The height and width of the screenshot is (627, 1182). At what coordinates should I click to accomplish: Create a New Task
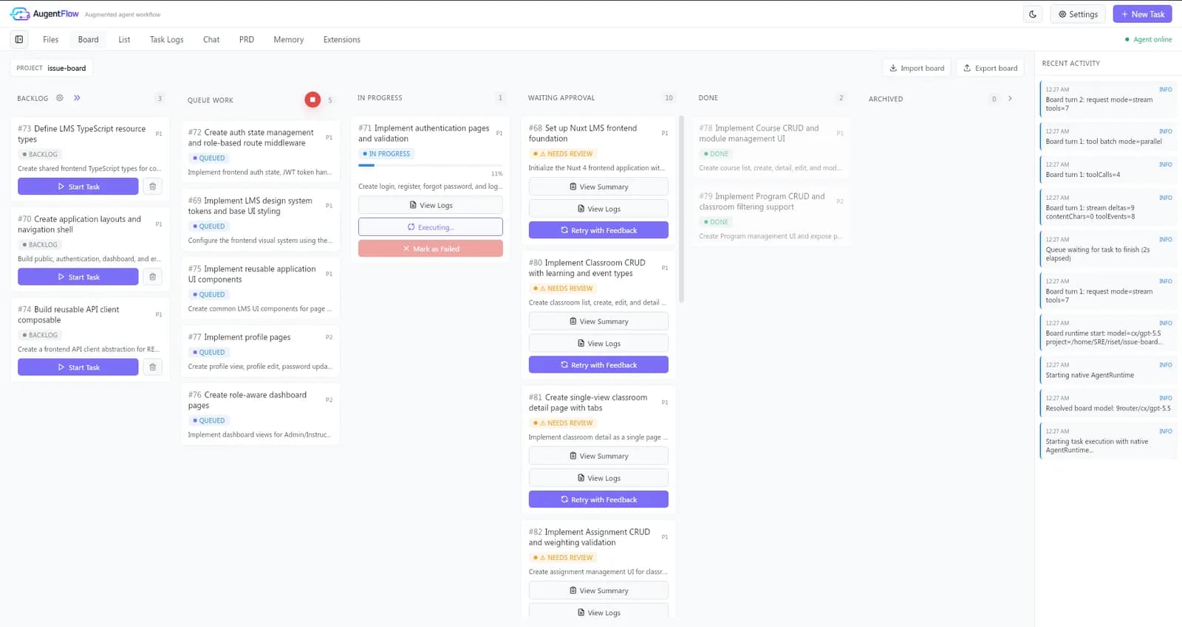coord(1142,14)
